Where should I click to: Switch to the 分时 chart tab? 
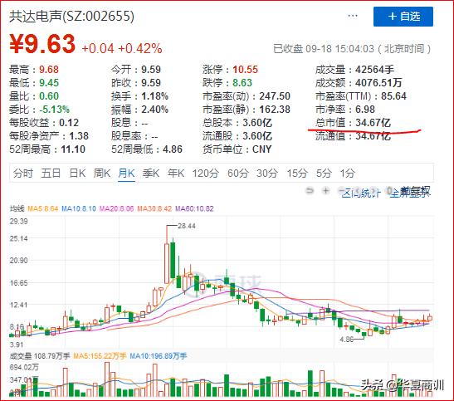[x=23, y=174]
